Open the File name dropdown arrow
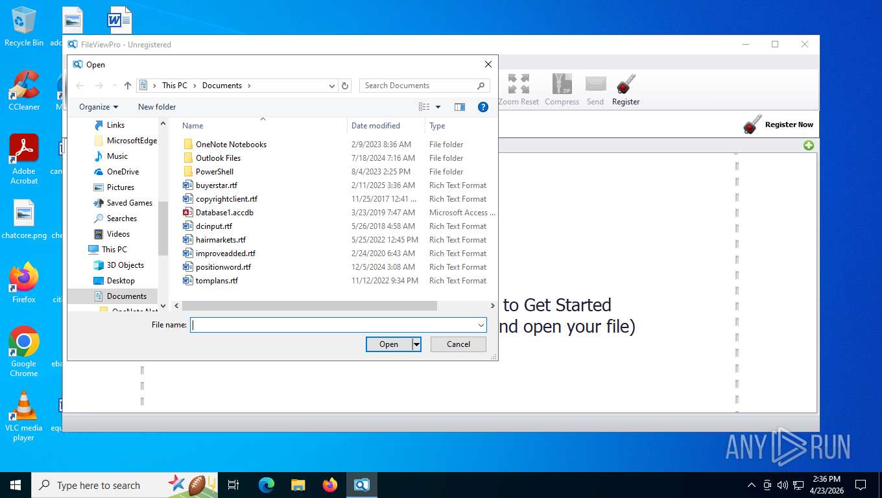 (481, 325)
